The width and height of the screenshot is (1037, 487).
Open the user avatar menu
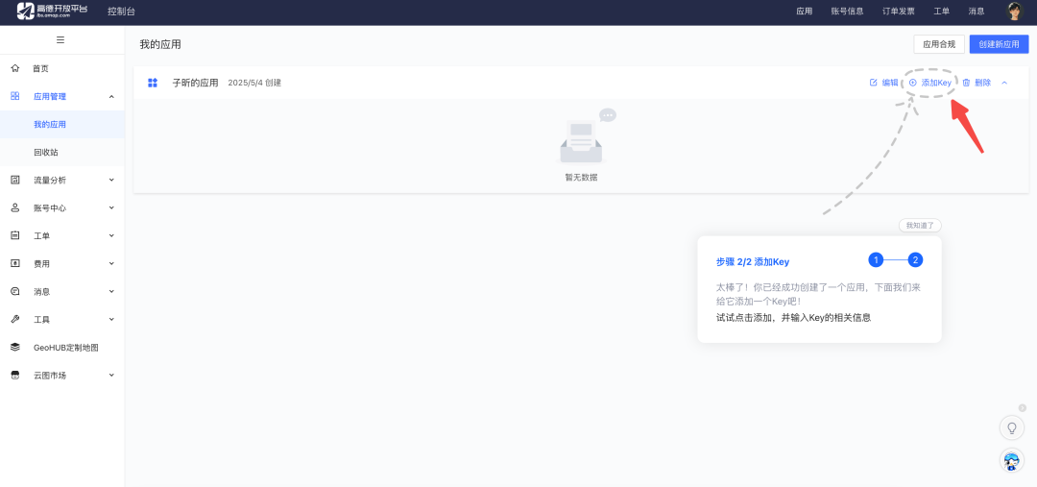pos(1013,12)
